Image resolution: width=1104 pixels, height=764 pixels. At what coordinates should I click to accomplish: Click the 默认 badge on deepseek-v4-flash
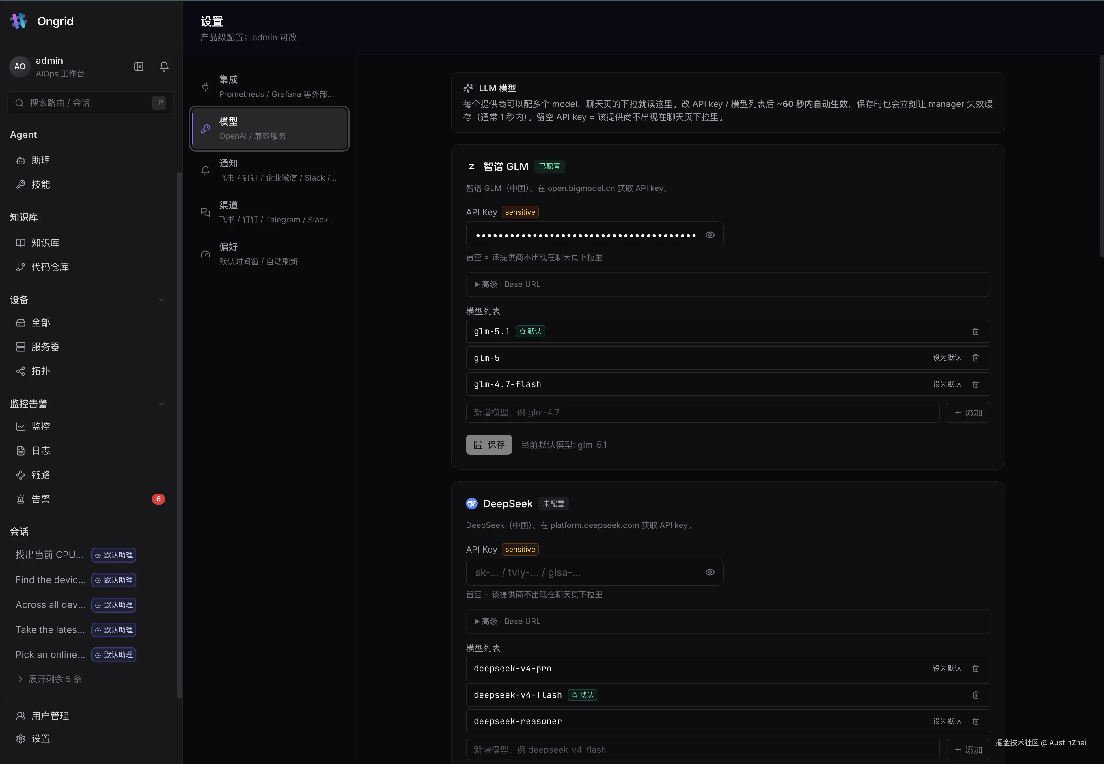[x=582, y=695]
